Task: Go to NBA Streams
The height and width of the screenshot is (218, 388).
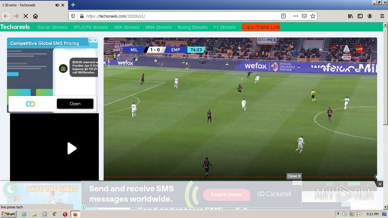Action: [x=127, y=27]
